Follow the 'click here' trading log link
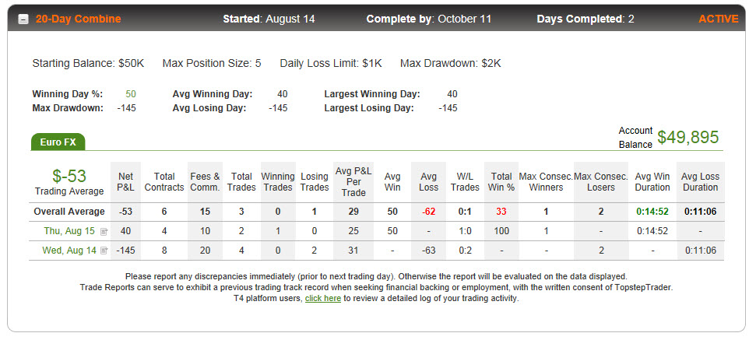The width and height of the screenshot is (749, 340). (323, 299)
